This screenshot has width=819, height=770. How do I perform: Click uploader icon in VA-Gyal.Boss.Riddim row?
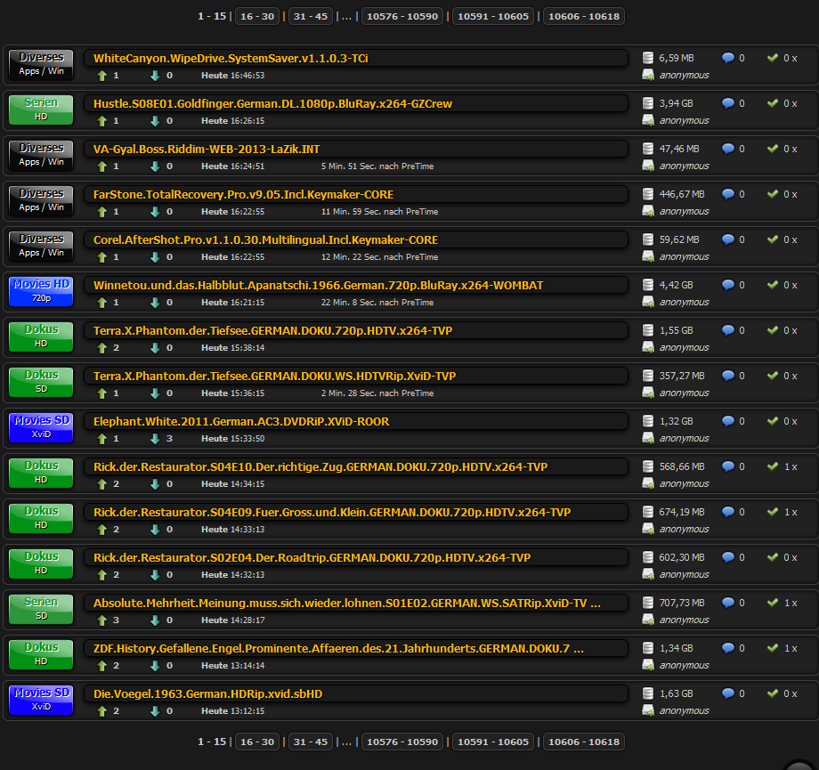click(648, 166)
